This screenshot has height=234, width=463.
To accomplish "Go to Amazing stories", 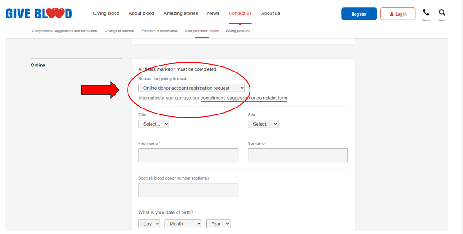I will point(181,13).
